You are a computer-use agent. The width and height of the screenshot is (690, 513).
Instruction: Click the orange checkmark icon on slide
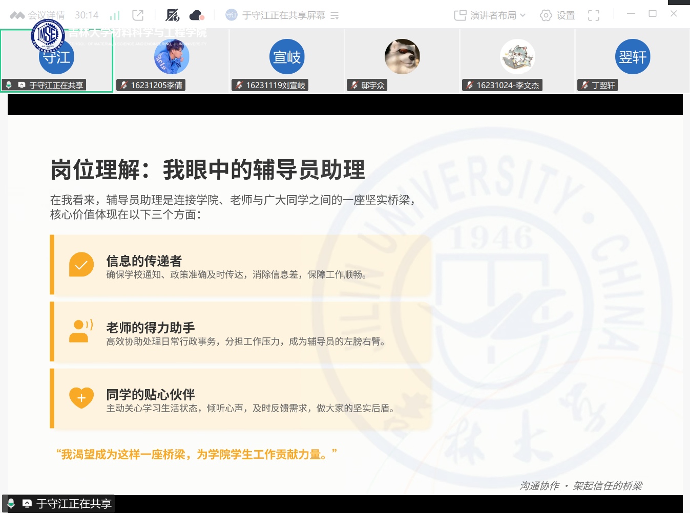click(x=81, y=265)
